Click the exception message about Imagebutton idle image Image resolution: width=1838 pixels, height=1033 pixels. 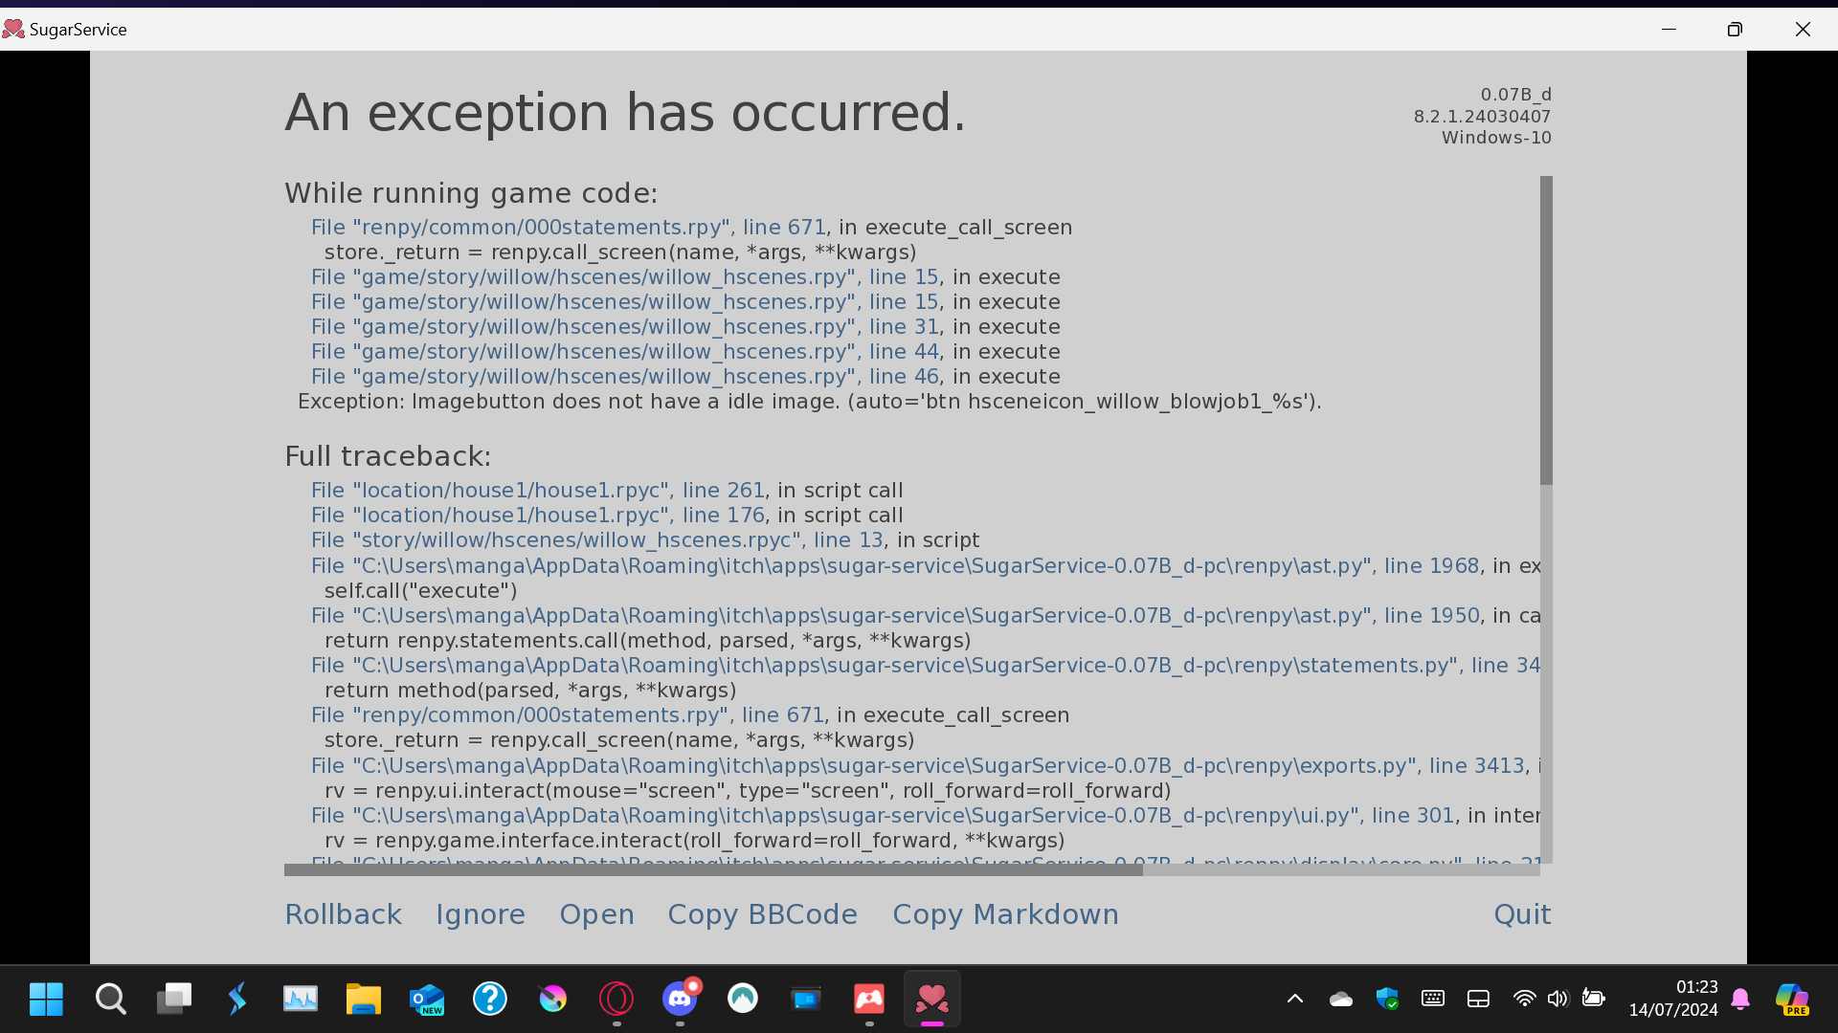click(x=810, y=402)
